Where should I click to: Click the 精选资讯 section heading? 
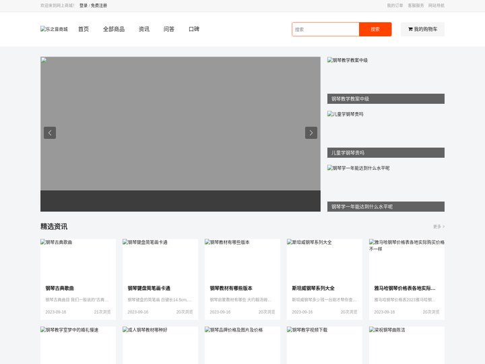(x=54, y=226)
